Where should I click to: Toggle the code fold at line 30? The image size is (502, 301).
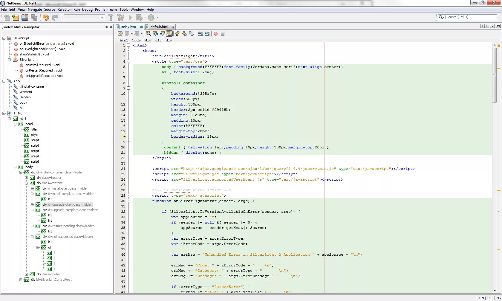point(128,201)
